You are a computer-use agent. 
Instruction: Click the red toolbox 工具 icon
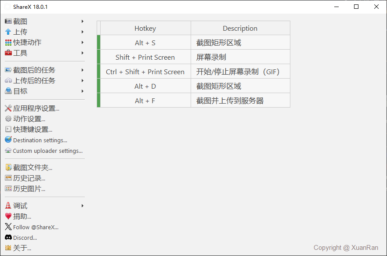coord(8,53)
